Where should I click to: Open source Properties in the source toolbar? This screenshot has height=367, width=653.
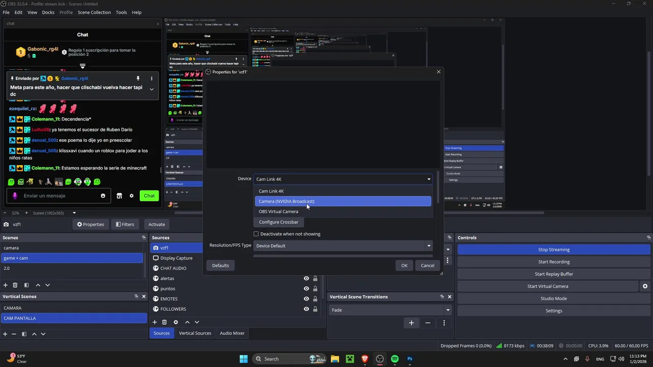click(90, 224)
